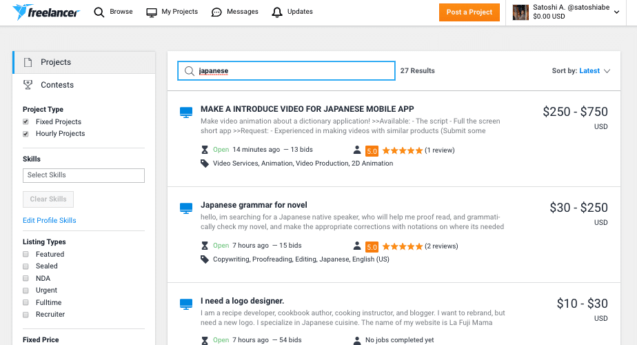Uncheck the Fixed Projects checkbox
637x345 pixels.
coord(26,121)
